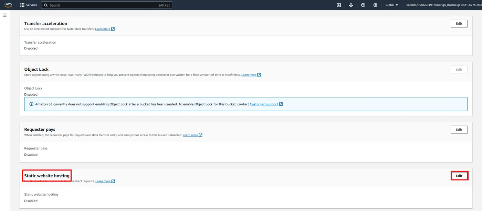Screen dimensions: 482x211
Task: Click the Disabled status under Object Lock
Action: (x=31, y=94)
